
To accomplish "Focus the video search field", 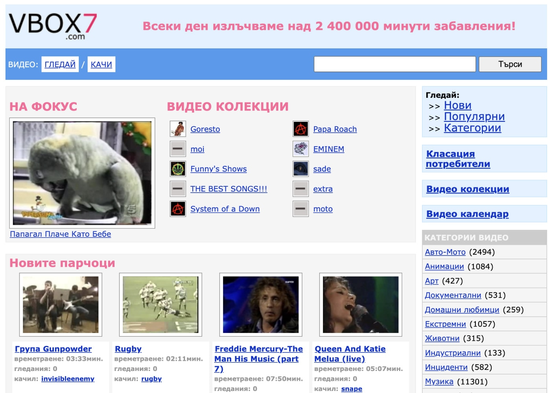I will tap(395, 64).
